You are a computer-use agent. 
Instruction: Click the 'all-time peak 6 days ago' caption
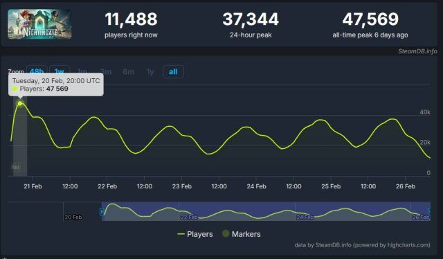(370, 35)
